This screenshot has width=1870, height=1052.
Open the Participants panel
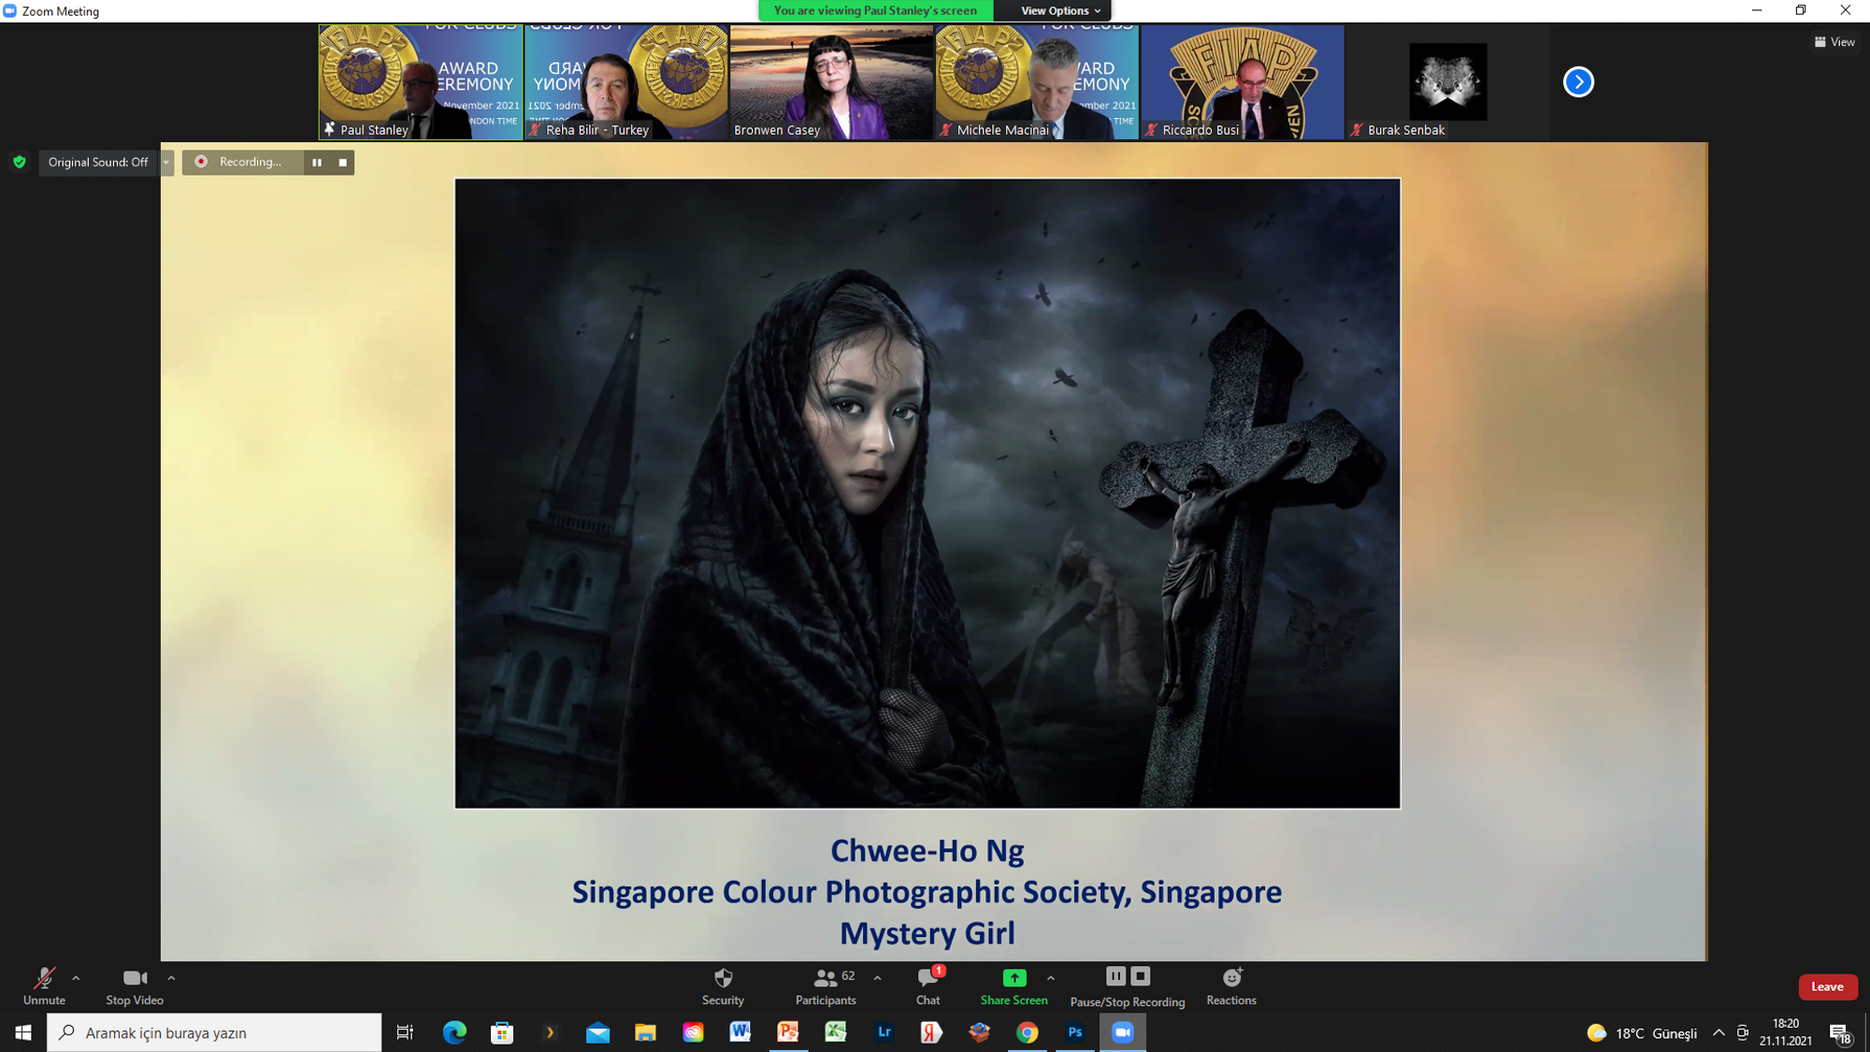coord(826,986)
